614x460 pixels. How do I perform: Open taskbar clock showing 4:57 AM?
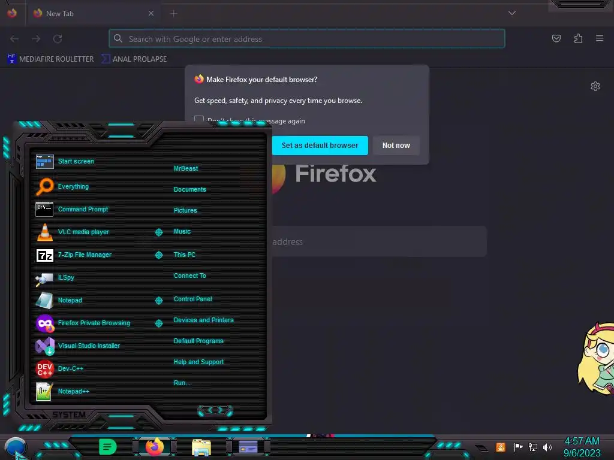point(582,447)
